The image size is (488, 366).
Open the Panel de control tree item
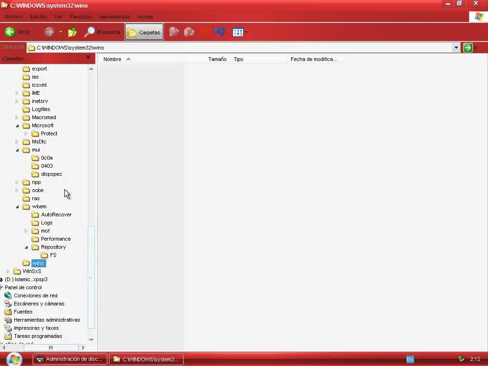pos(21,287)
